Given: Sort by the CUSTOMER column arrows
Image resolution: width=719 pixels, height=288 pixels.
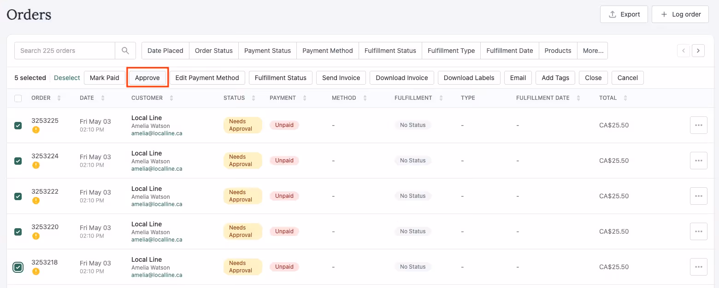Looking at the screenshot, I should pos(171,98).
